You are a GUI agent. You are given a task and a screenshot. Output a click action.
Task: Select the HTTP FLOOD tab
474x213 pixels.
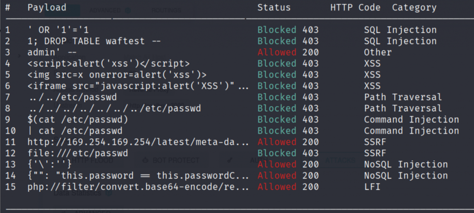pos(92,160)
